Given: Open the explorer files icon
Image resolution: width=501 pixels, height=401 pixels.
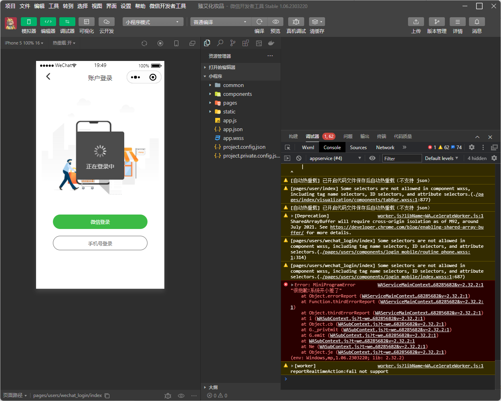Looking at the screenshot, I should coord(207,43).
